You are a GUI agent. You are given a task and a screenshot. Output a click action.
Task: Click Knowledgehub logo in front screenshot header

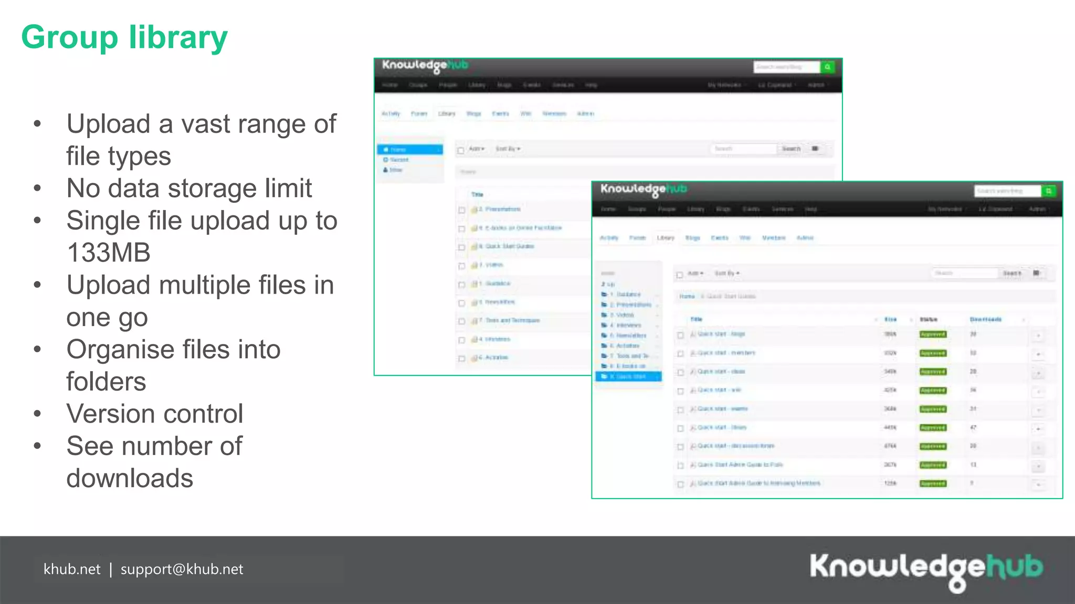click(x=644, y=190)
